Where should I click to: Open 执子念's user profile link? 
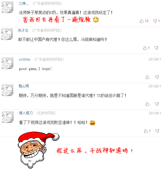tap(23, 31)
